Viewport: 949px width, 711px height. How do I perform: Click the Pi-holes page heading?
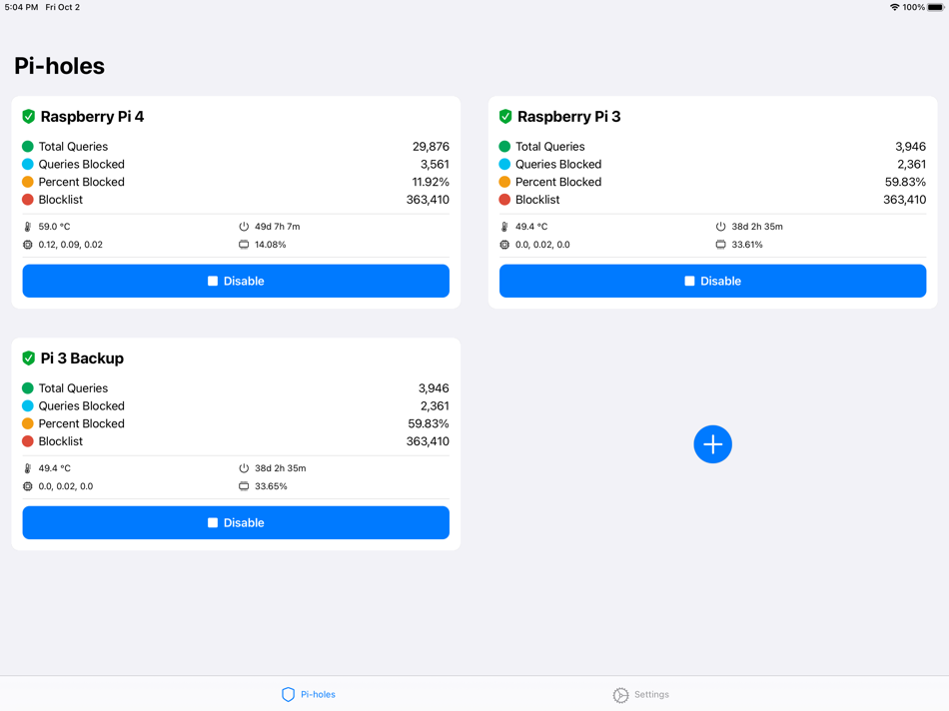coord(59,65)
